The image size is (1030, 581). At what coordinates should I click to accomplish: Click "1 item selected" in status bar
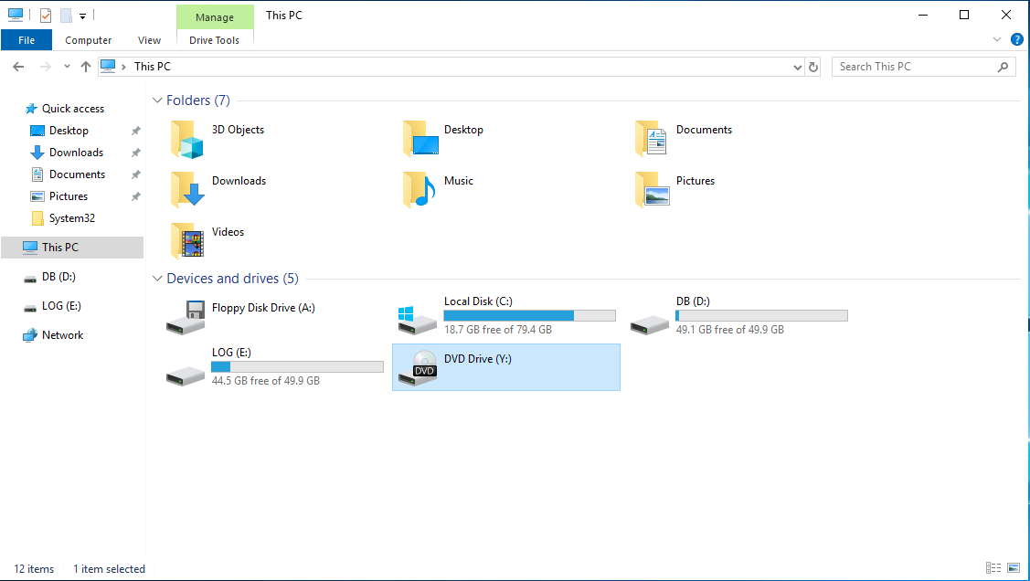109,569
